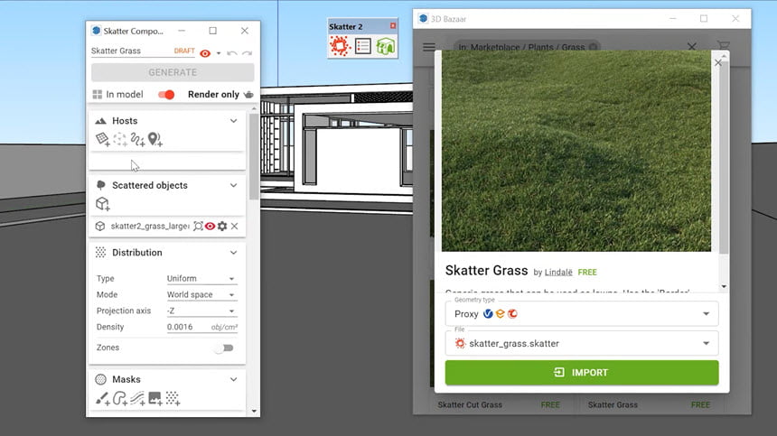
Task: Close the Skatter 2 toolbar
Action: (393, 26)
